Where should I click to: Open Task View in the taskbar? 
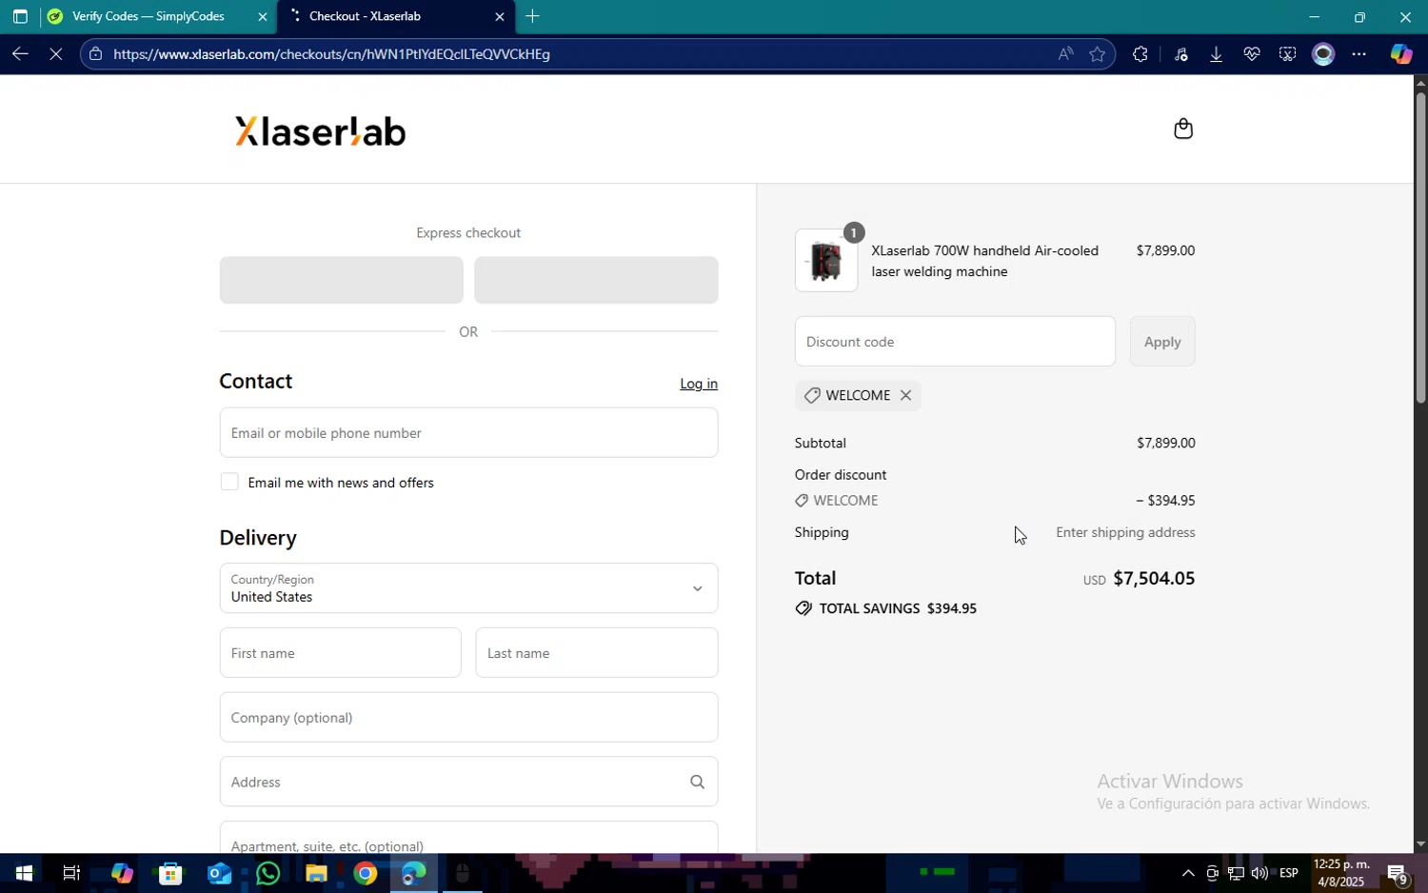click(x=71, y=873)
